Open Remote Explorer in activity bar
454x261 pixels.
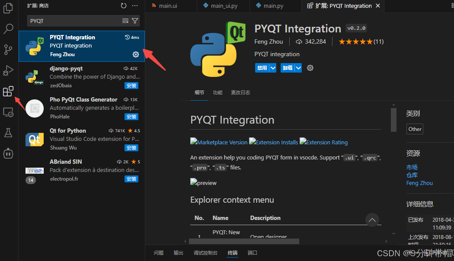8,112
